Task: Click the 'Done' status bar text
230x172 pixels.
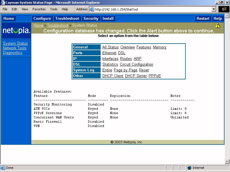Action: pyautogui.click(x=10, y=168)
